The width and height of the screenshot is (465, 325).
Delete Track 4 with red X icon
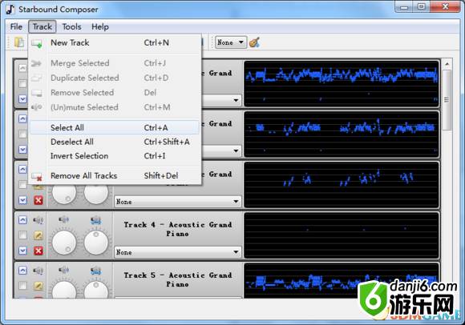pos(38,251)
